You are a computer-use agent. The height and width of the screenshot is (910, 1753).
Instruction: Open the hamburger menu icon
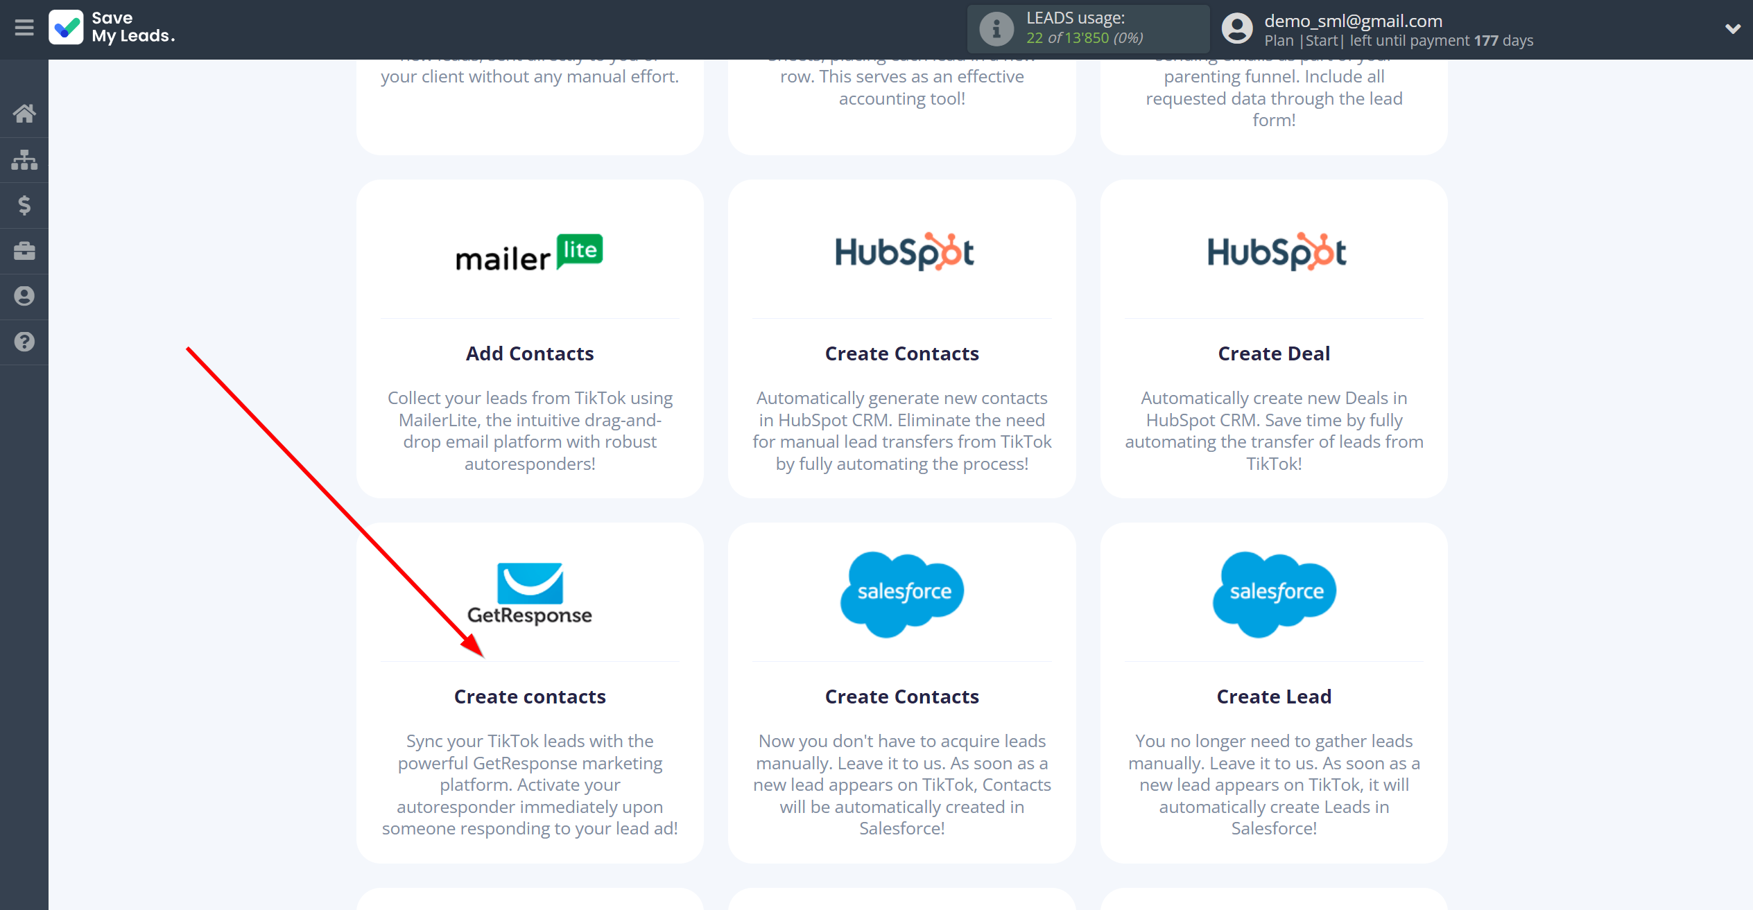(x=24, y=28)
